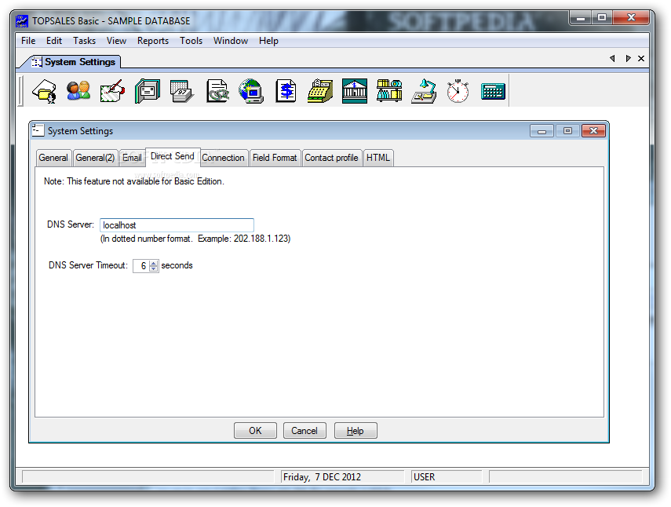Open the dollar sign document icon

(x=286, y=91)
